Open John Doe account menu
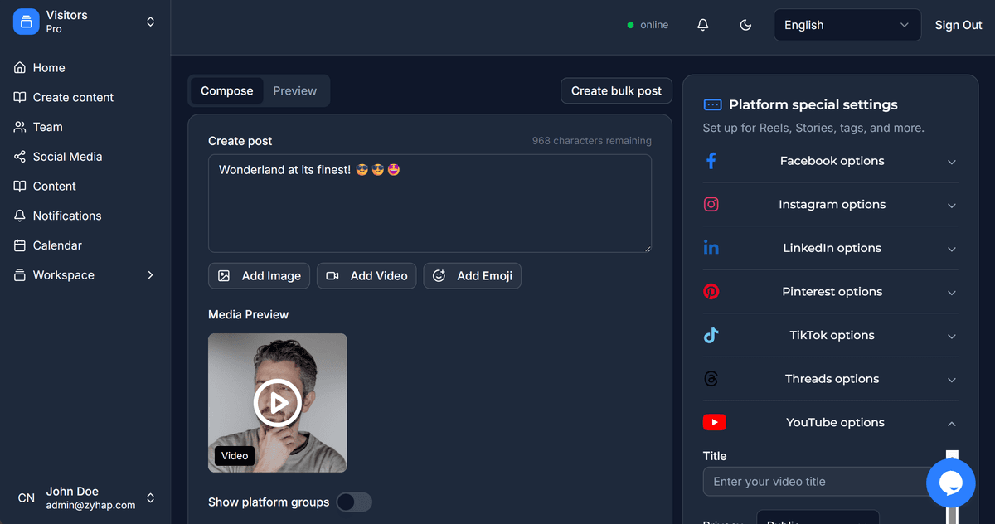 (x=85, y=497)
